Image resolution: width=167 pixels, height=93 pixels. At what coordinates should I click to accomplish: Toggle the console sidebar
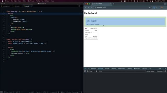(85, 71)
